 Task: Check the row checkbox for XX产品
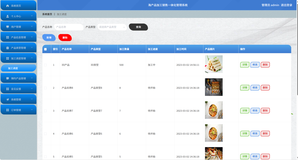point(45,65)
